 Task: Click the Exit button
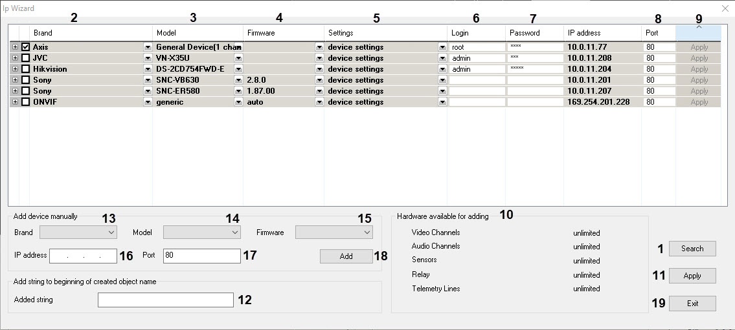coord(692,304)
